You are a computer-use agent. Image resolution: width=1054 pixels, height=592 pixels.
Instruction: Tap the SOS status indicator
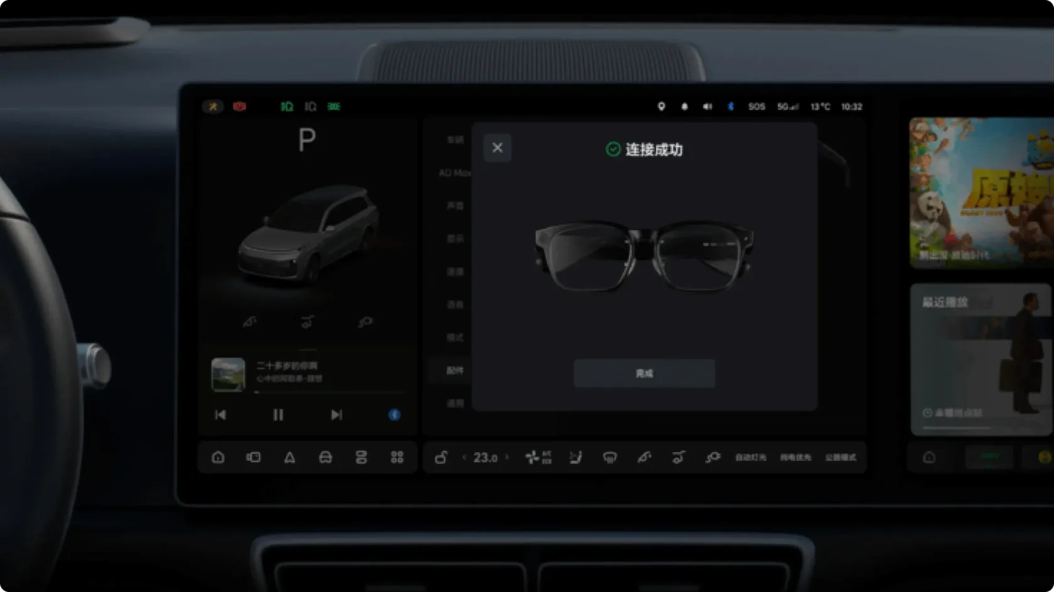coord(757,107)
